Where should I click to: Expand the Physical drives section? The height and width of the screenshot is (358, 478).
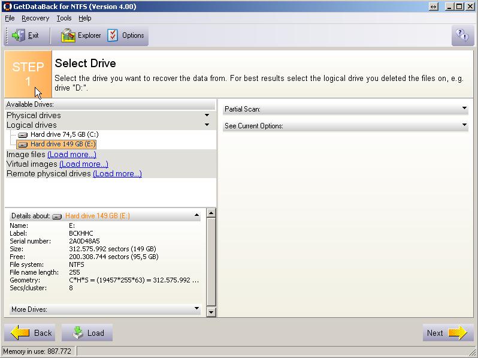[x=207, y=115]
